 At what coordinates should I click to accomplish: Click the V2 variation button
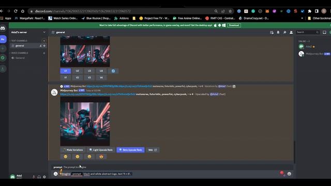point(78,78)
